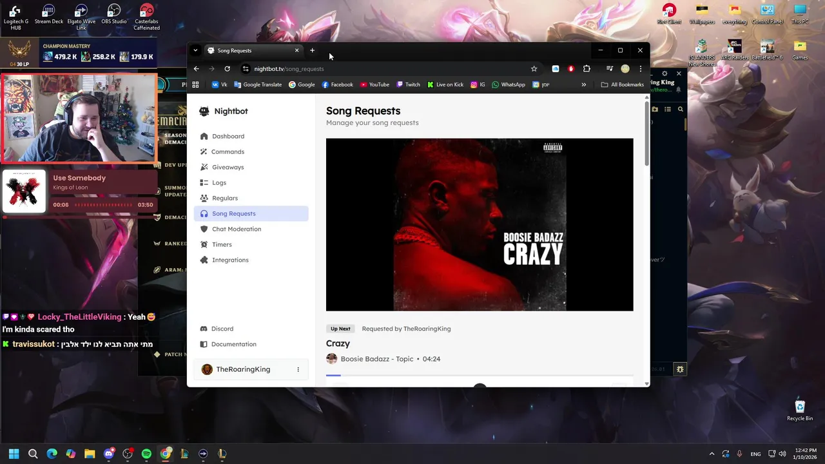Open the Logitech G HUB desktop icon
The height and width of the screenshot is (464, 825).
pos(16,17)
